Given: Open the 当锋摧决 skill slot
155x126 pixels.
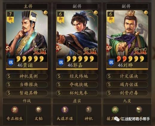Looking at the screenshot, I should (x=27, y=85).
